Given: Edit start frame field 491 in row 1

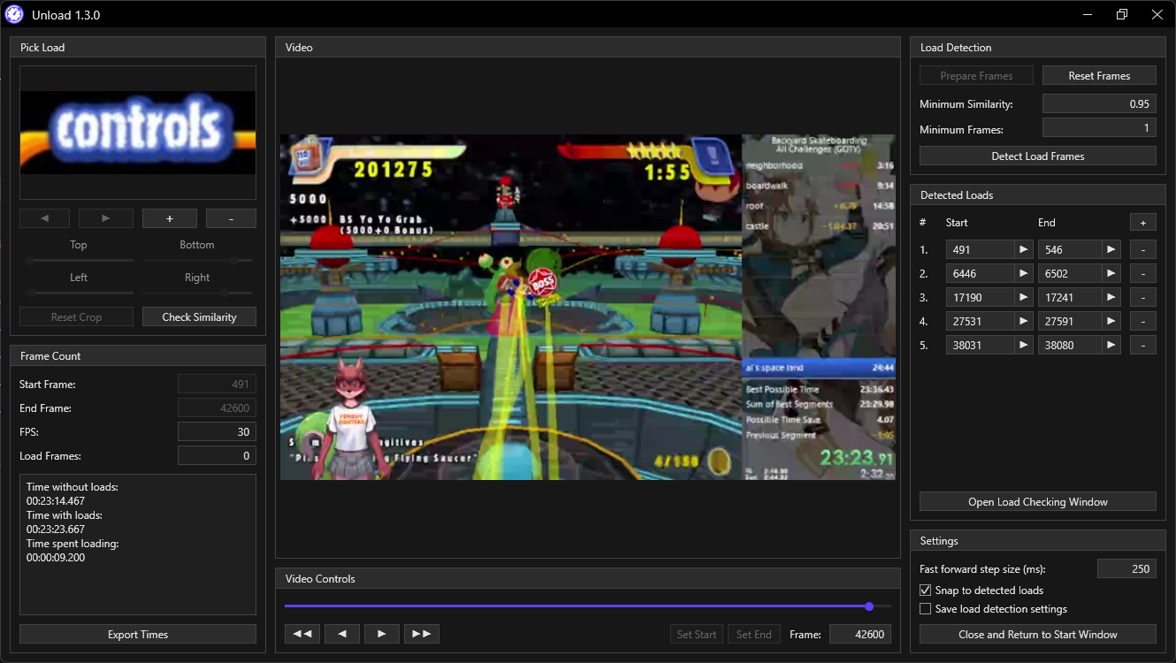Looking at the screenshot, I should (x=980, y=250).
